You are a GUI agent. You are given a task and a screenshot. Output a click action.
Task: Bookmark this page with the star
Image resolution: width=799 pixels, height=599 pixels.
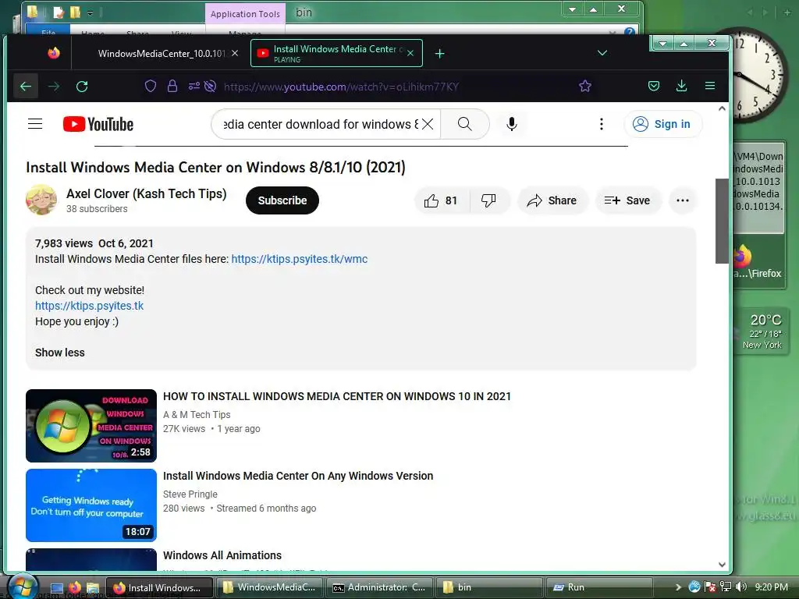[x=585, y=86]
